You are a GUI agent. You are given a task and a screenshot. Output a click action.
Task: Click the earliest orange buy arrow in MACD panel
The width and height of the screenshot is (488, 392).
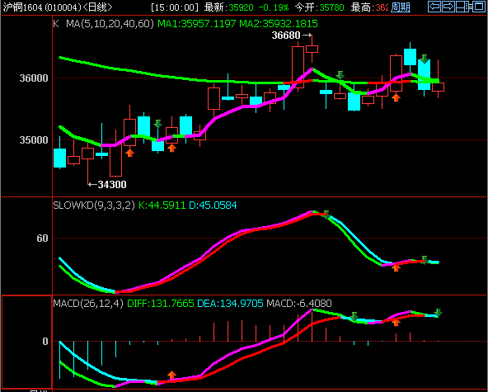(171, 375)
